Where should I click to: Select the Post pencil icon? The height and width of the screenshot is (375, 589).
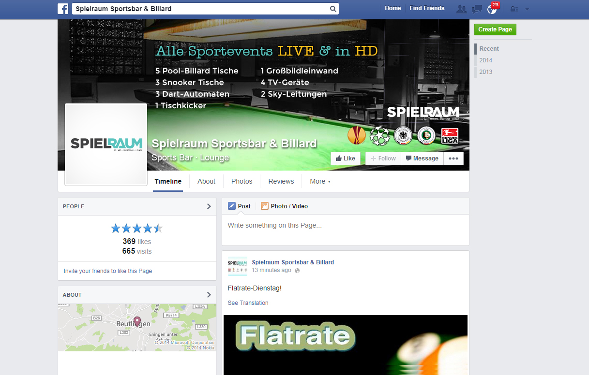click(232, 206)
